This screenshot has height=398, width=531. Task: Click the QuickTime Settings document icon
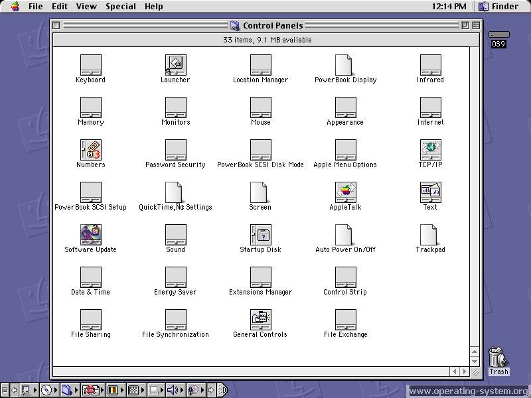tap(174, 192)
